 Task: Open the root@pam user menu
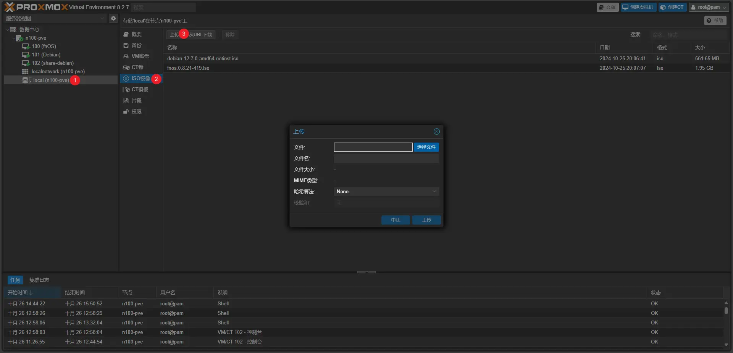click(709, 7)
